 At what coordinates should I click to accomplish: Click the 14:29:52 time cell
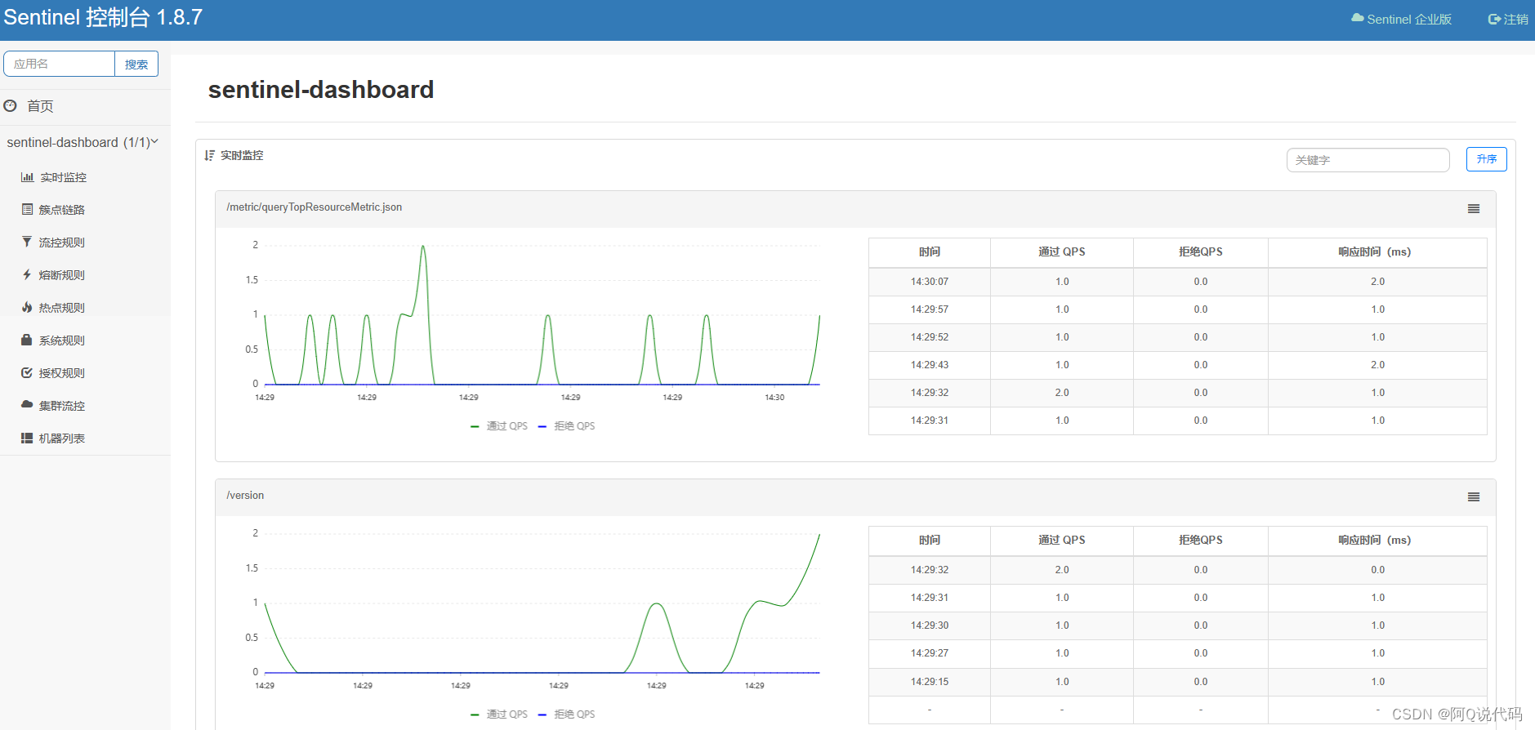[x=930, y=337]
